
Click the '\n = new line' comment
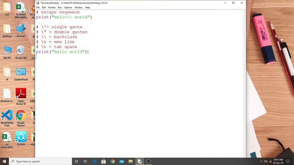click(x=55, y=42)
